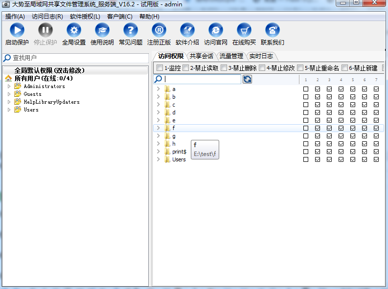Toggle the 3-禁止删除 checkbox
The height and width of the screenshot is (289, 388).
(x=224, y=68)
